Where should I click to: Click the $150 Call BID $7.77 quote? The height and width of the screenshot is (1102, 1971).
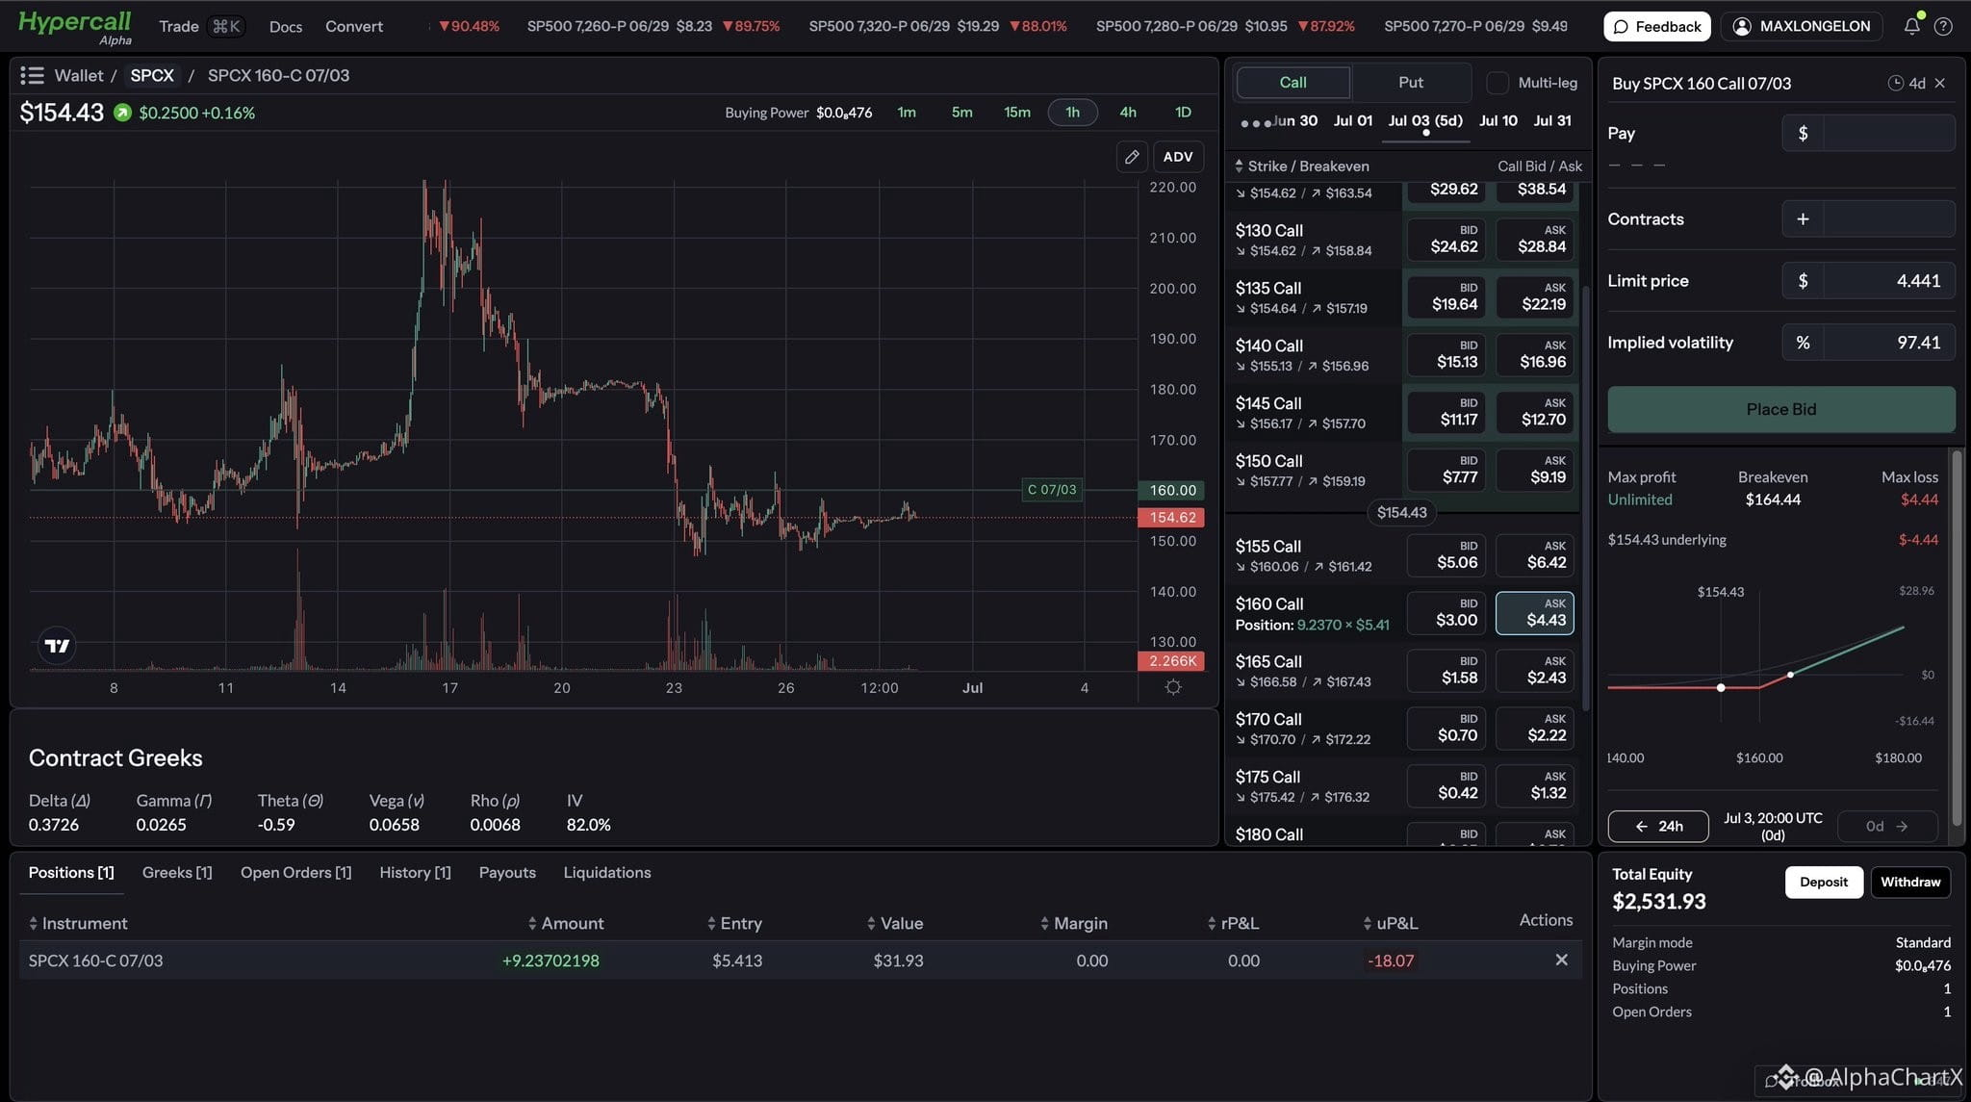point(1446,470)
